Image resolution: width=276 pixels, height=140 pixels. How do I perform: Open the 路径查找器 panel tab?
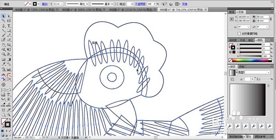click(x=235, y=137)
